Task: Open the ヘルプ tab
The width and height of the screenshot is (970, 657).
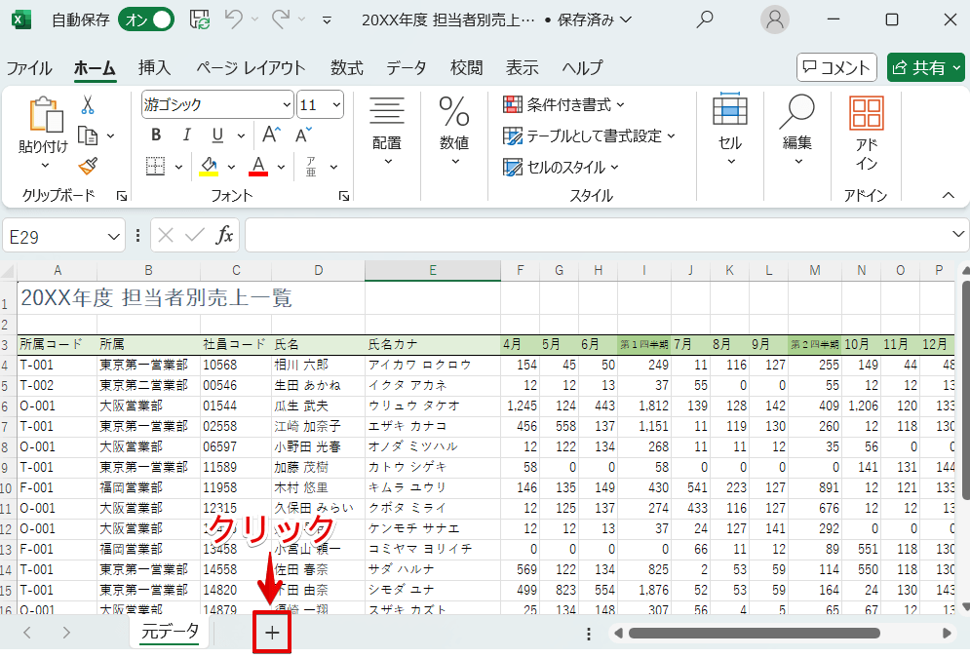Action: pyautogui.click(x=581, y=67)
